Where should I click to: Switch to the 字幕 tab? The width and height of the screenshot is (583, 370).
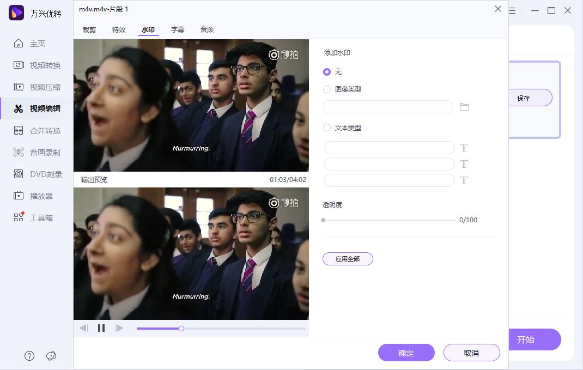(x=178, y=30)
